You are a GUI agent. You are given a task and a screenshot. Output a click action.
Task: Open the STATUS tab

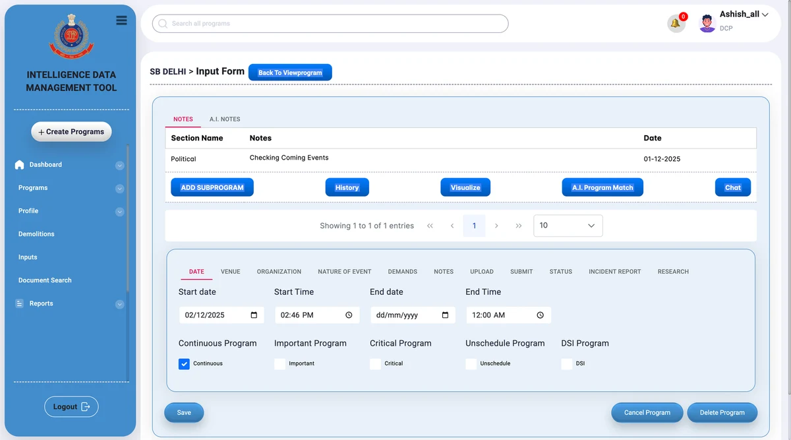pos(561,272)
